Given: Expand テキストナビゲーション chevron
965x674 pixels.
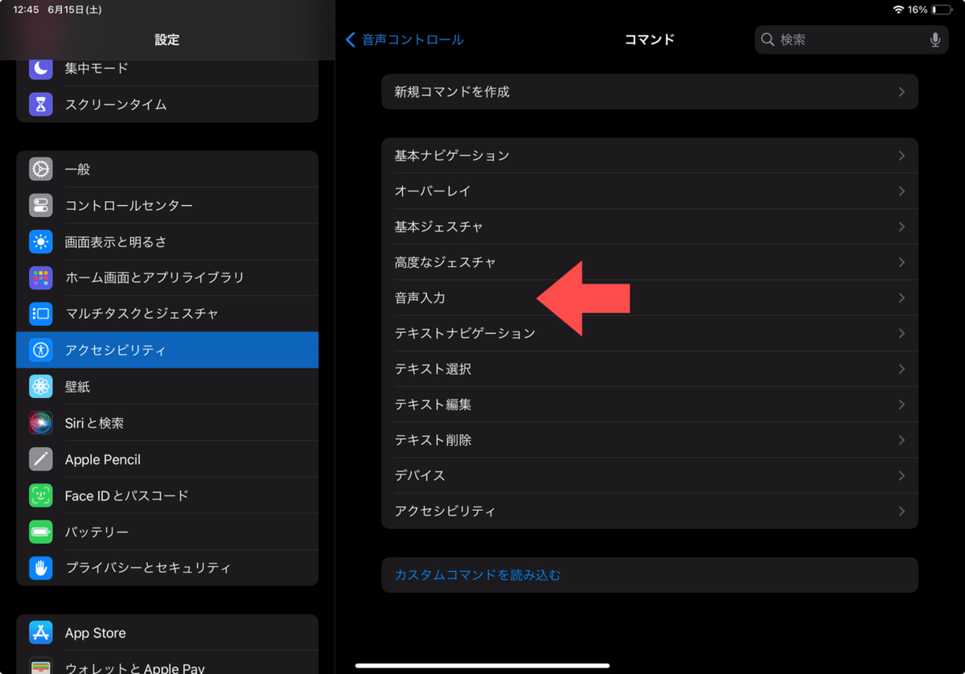Looking at the screenshot, I should pyautogui.click(x=901, y=333).
